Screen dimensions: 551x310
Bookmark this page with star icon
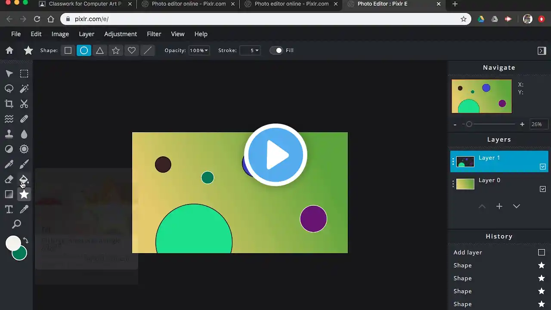(x=464, y=19)
